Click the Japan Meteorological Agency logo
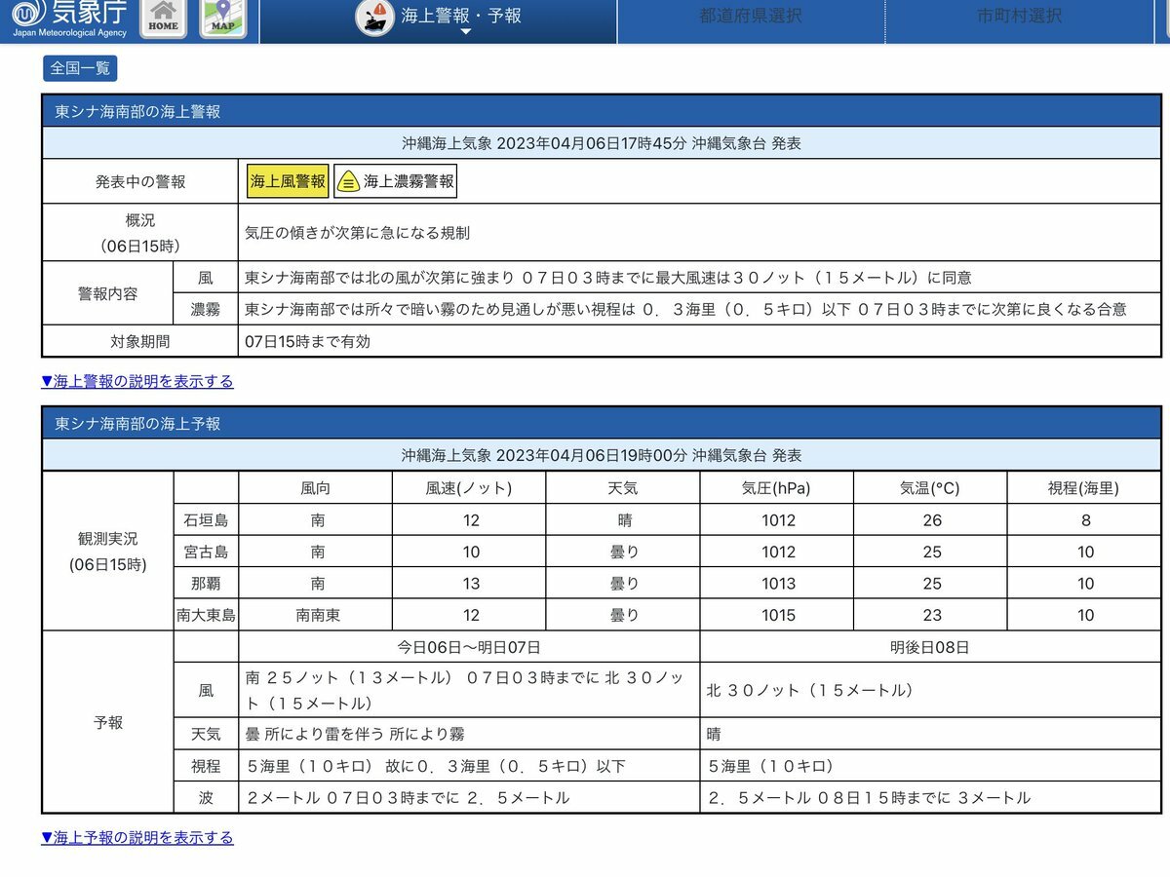1170x877 pixels. click(x=68, y=19)
